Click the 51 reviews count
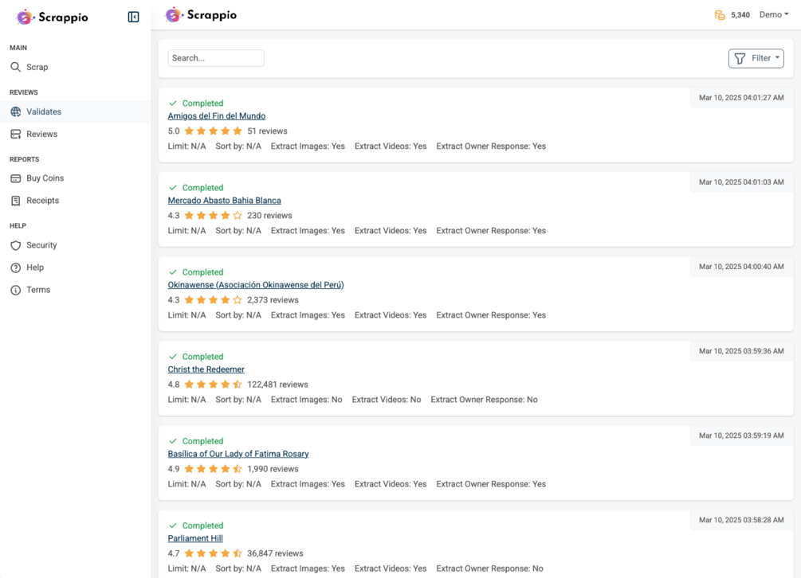The height and width of the screenshot is (578, 801). (x=267, y=131)
